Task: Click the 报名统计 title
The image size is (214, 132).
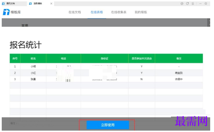Action: click(25, 45)
